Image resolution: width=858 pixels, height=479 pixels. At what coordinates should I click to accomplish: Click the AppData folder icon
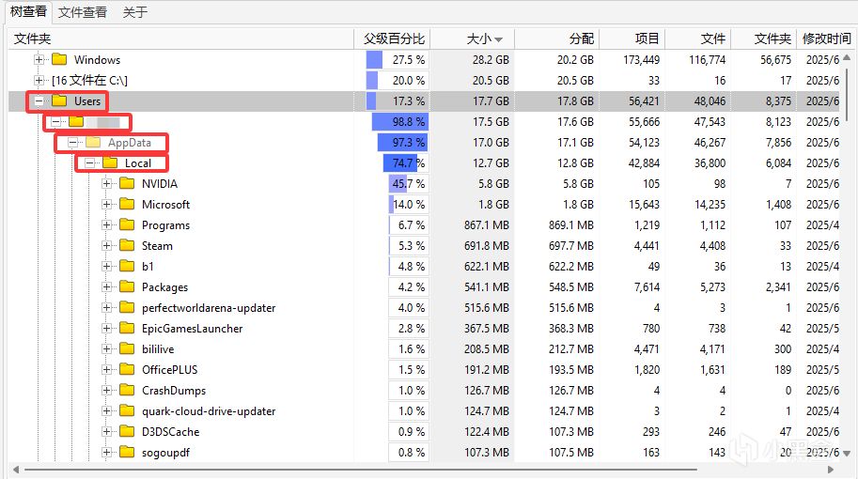(x=94, y=142)
